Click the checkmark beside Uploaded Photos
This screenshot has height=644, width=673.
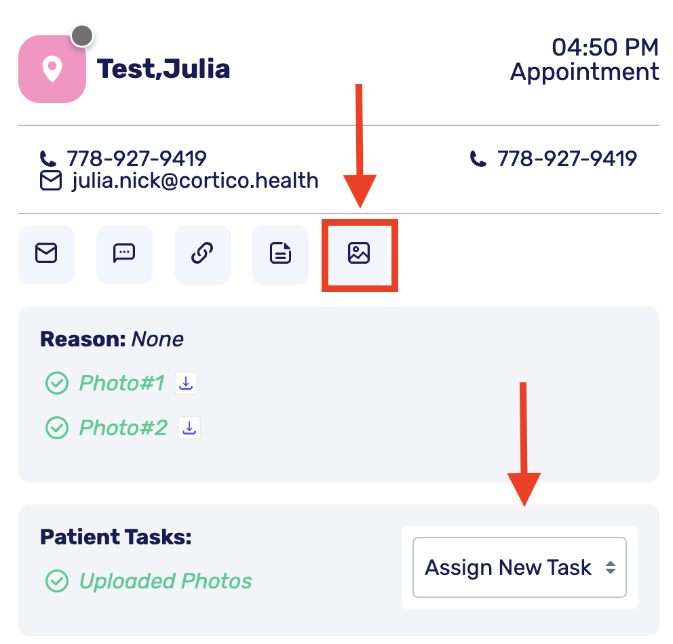(56, 581)
